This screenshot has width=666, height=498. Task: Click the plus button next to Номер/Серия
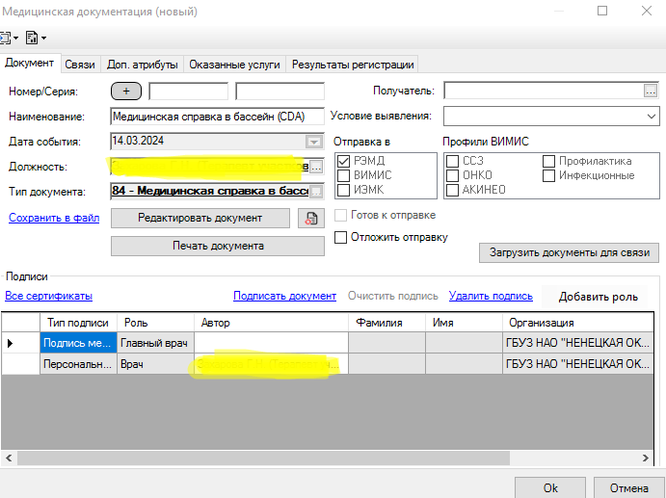[x=126, y=91]
